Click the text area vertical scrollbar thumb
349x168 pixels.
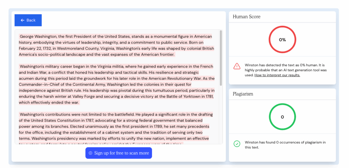pos(221,58)
